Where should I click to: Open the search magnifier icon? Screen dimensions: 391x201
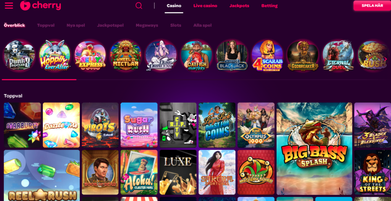(x=139, y=5)
